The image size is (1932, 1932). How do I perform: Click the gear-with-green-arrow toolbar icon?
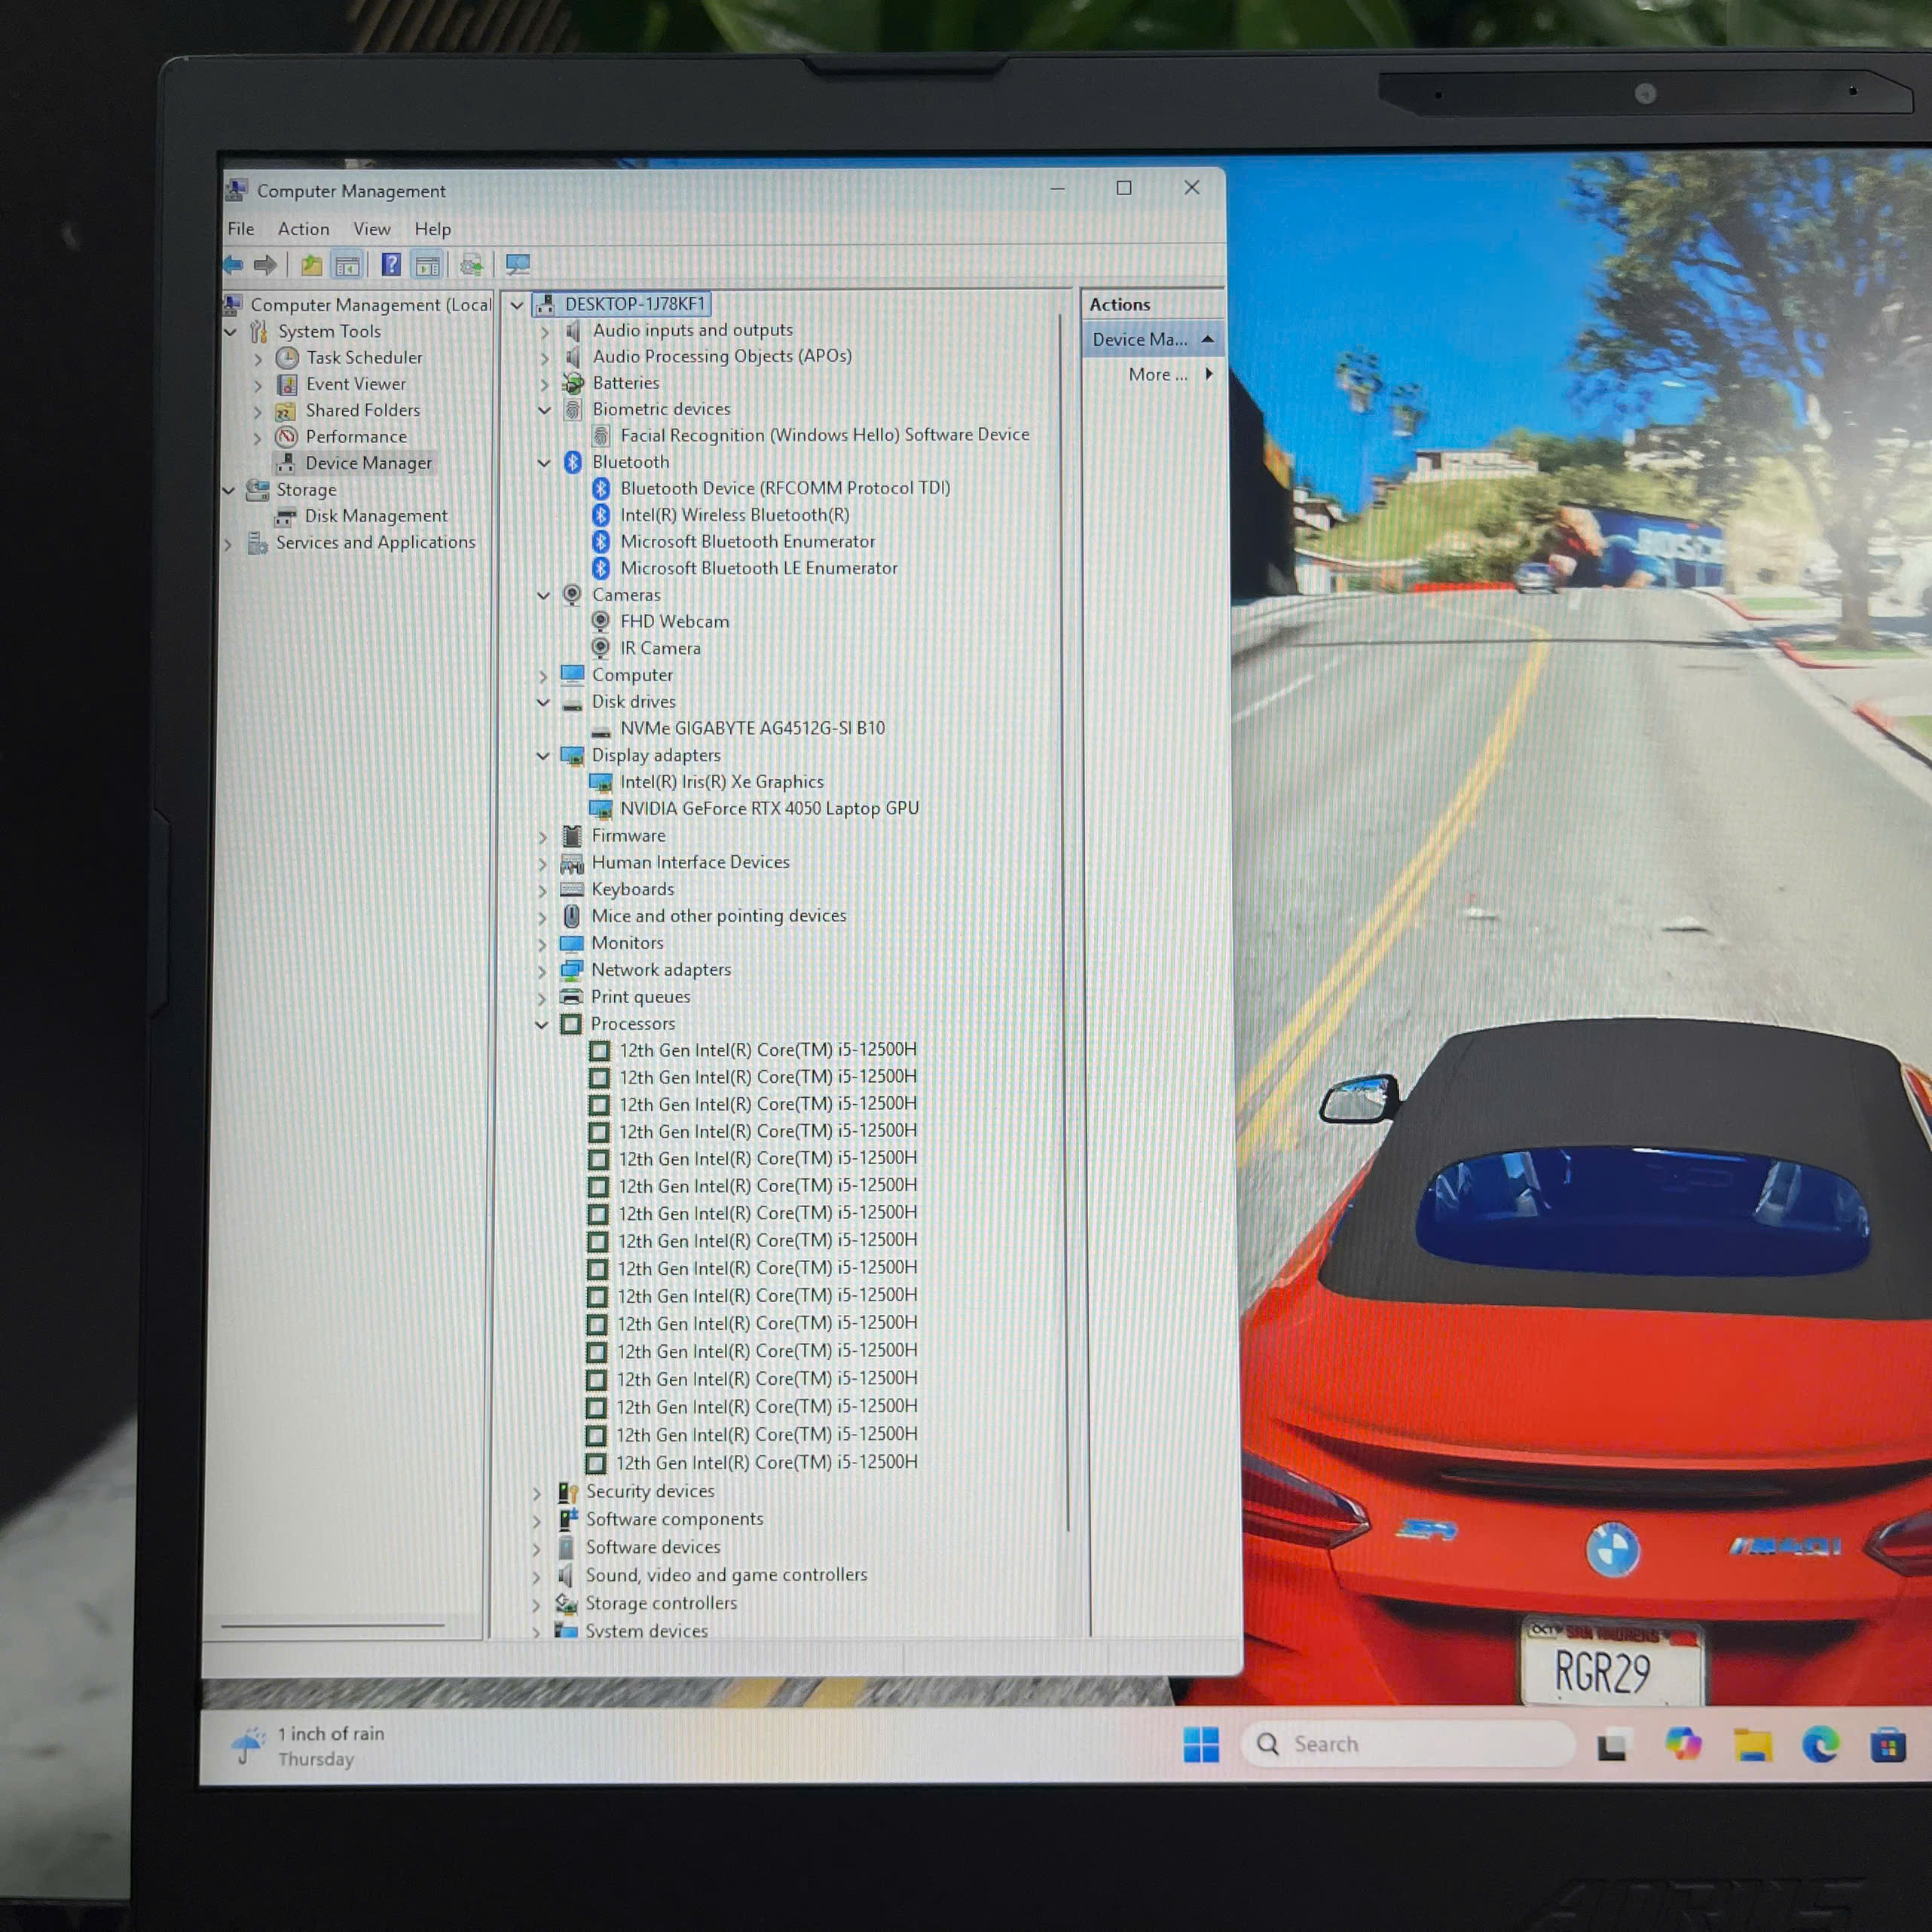point(471,265)
